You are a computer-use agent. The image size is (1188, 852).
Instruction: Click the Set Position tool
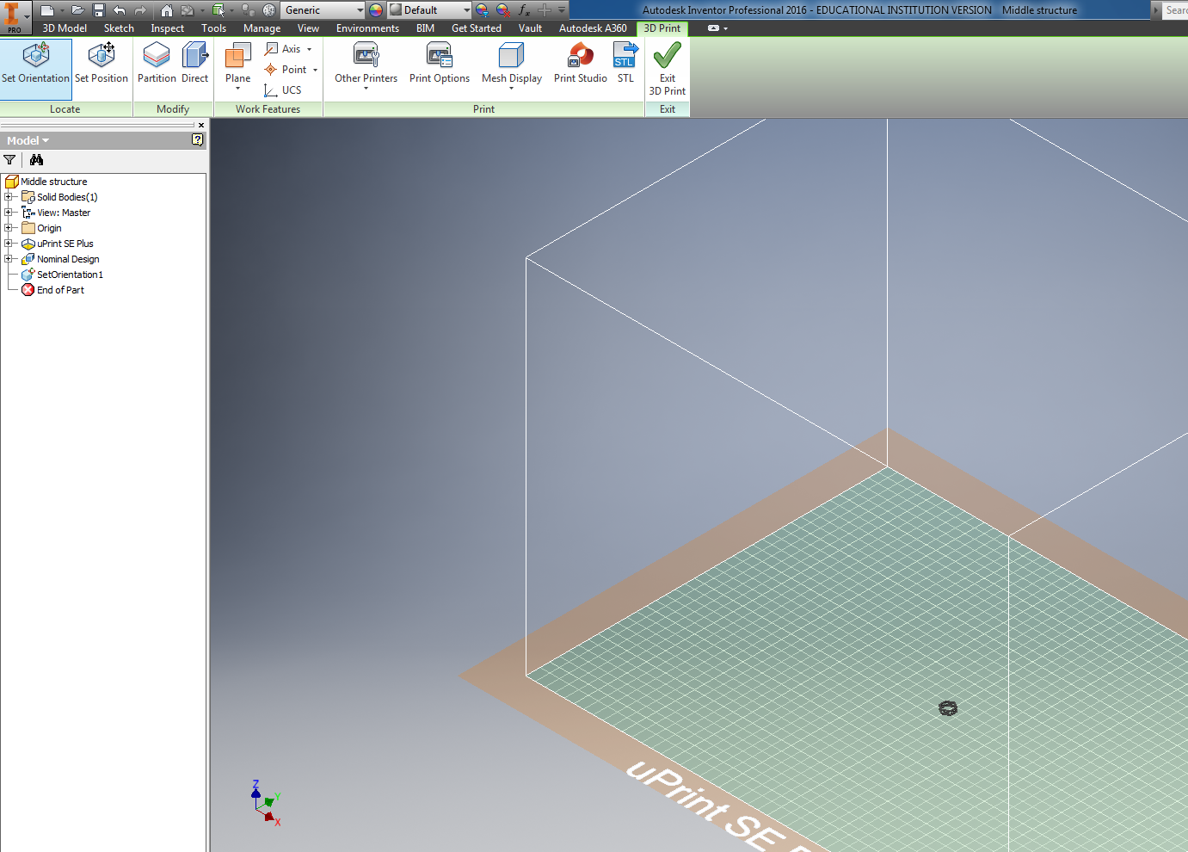pyautogui.click(x=102, y=64)
